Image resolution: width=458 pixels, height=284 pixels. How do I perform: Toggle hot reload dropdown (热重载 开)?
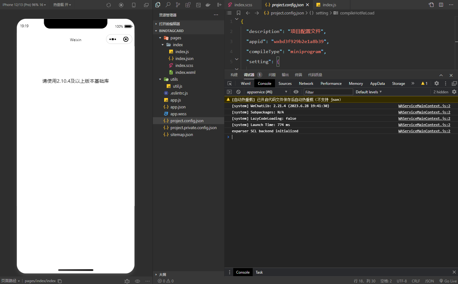click(x=62, y=5)
